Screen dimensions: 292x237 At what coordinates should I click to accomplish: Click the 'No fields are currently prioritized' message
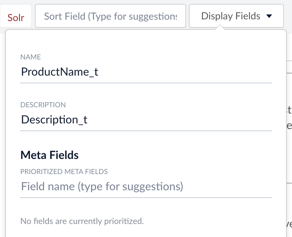point(82,221)
